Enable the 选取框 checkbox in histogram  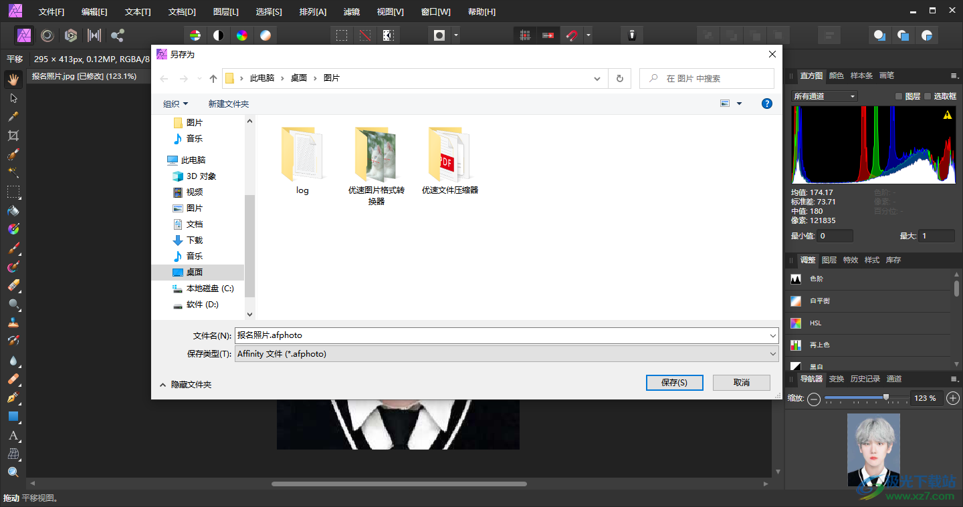pyautogui.click(x=928, y=97)
